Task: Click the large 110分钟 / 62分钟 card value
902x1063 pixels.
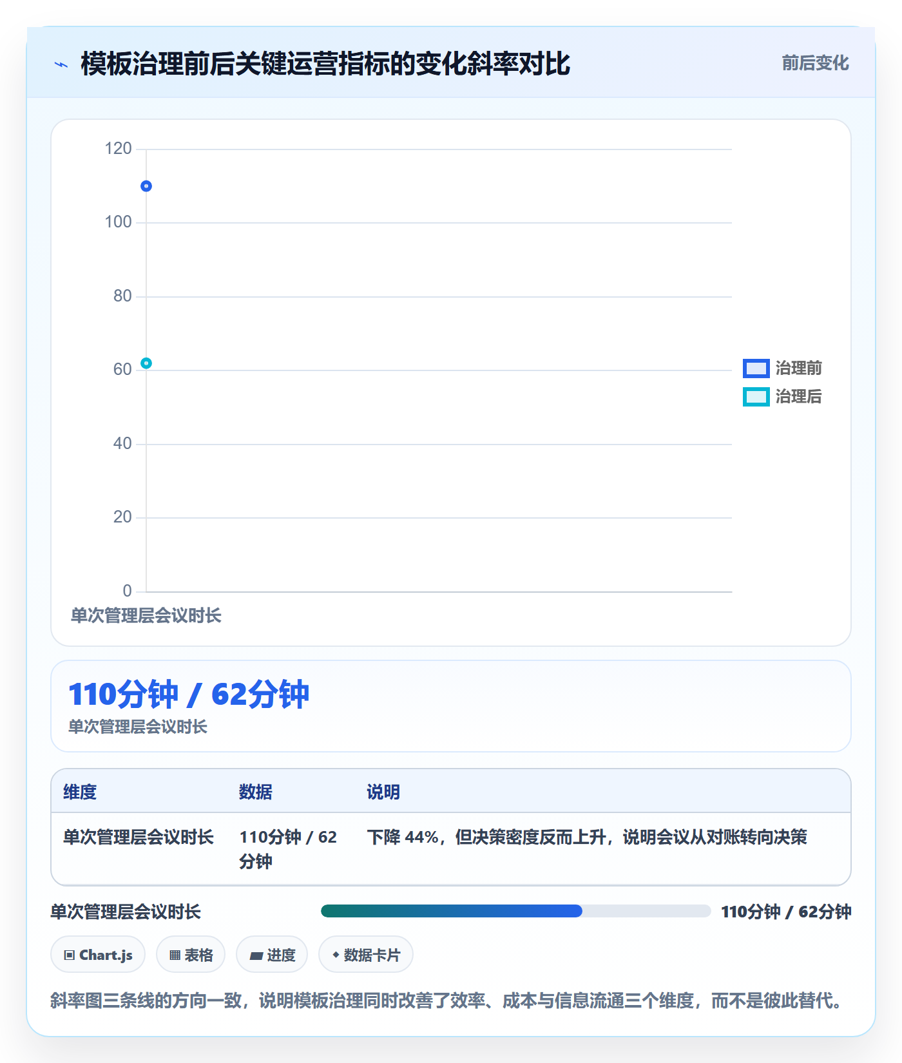Action: [189, 694]
